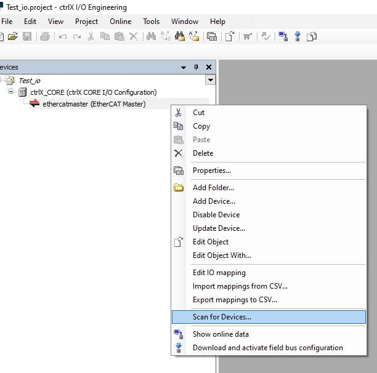
Task: Choose Disable Device in context menu
Action: coord(269,214)
